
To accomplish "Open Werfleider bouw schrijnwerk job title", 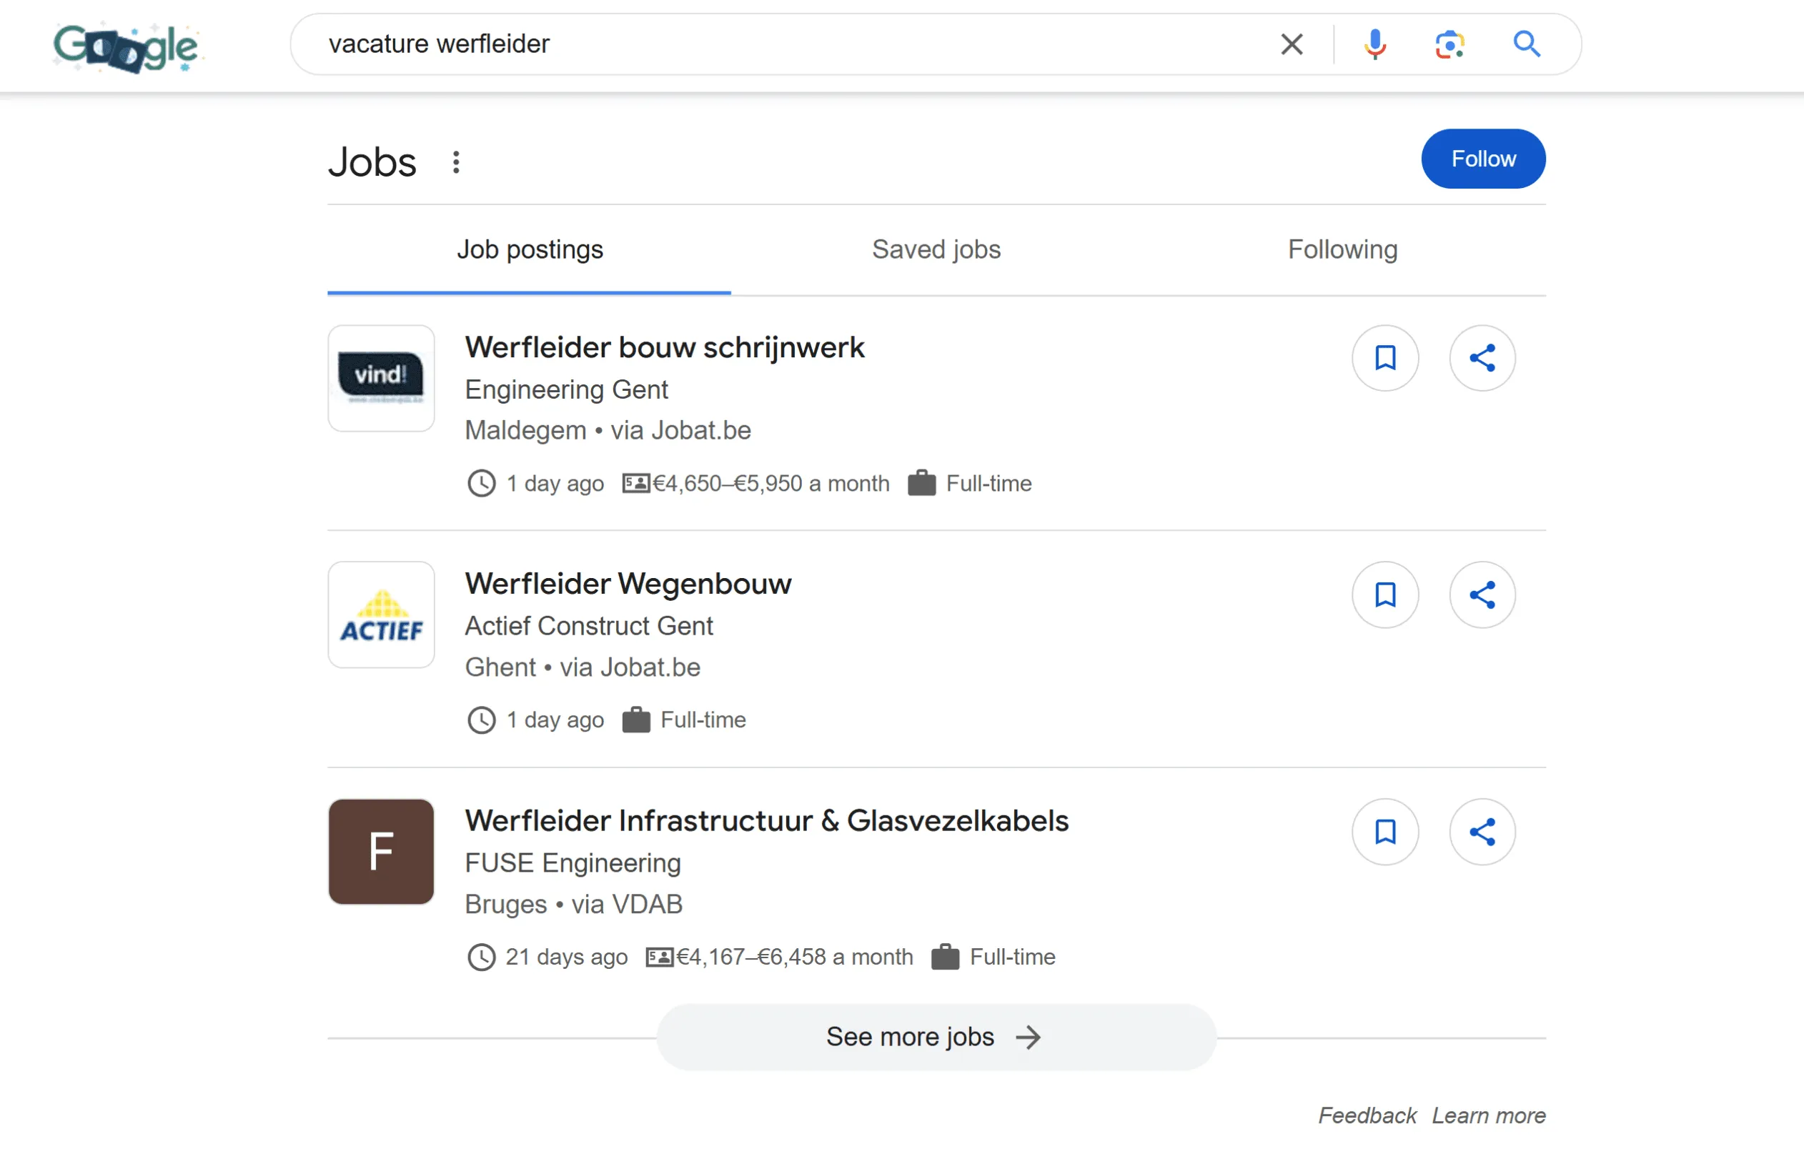I will coord(665,347).
